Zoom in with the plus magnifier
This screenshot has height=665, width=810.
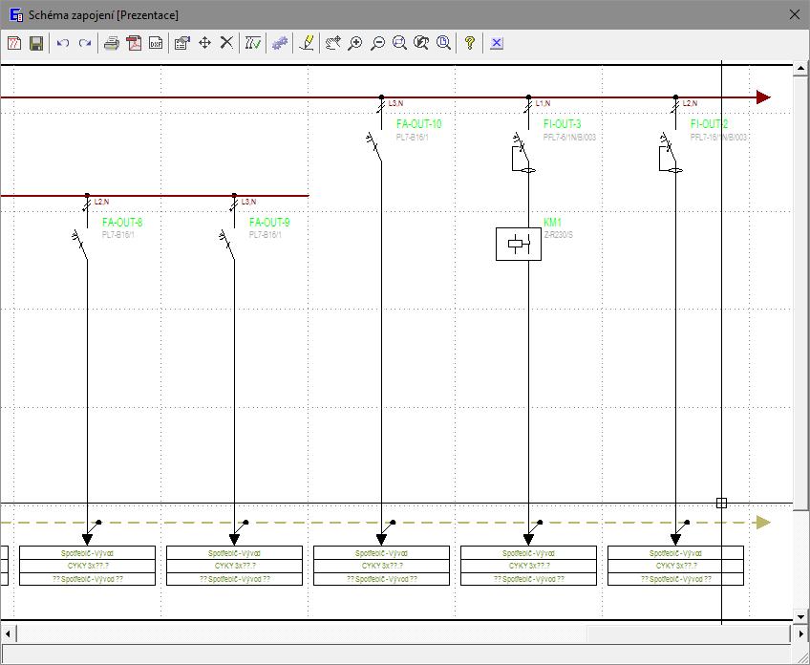point(355,43)
